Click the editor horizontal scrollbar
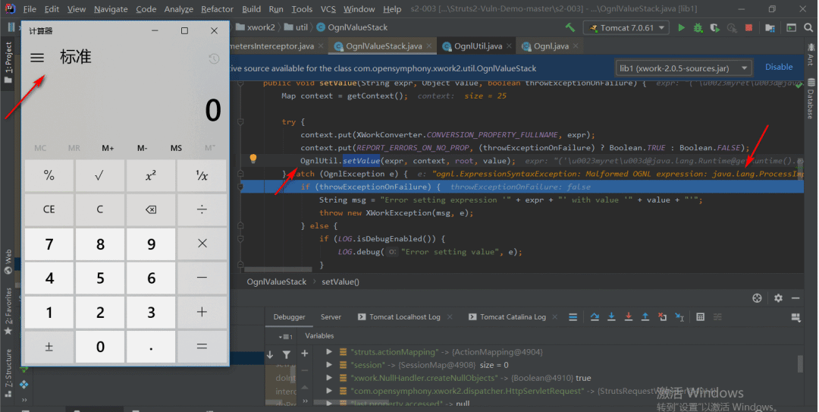 (x=278, y=270)
